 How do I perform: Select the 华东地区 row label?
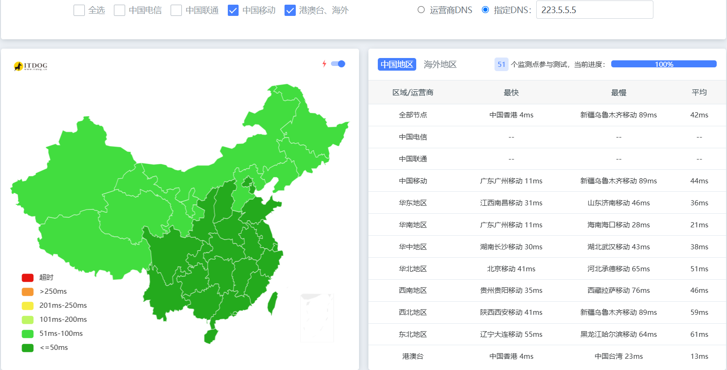[413, 203]
